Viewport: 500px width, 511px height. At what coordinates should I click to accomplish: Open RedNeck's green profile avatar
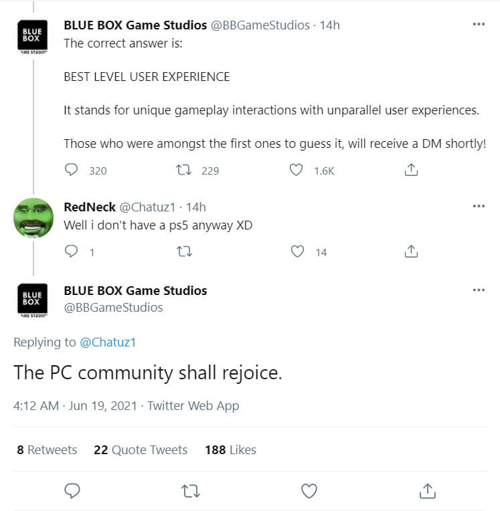point(33,217)
